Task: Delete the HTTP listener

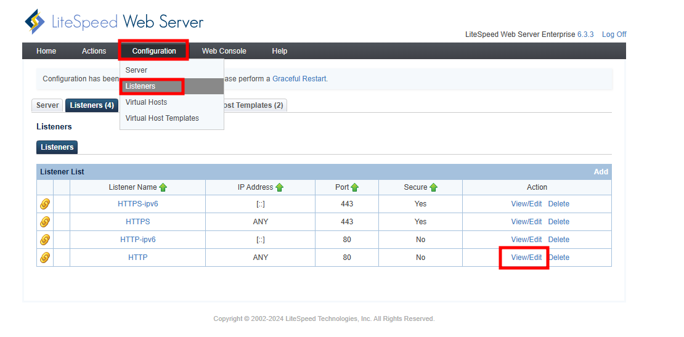Action: [559, 258]
